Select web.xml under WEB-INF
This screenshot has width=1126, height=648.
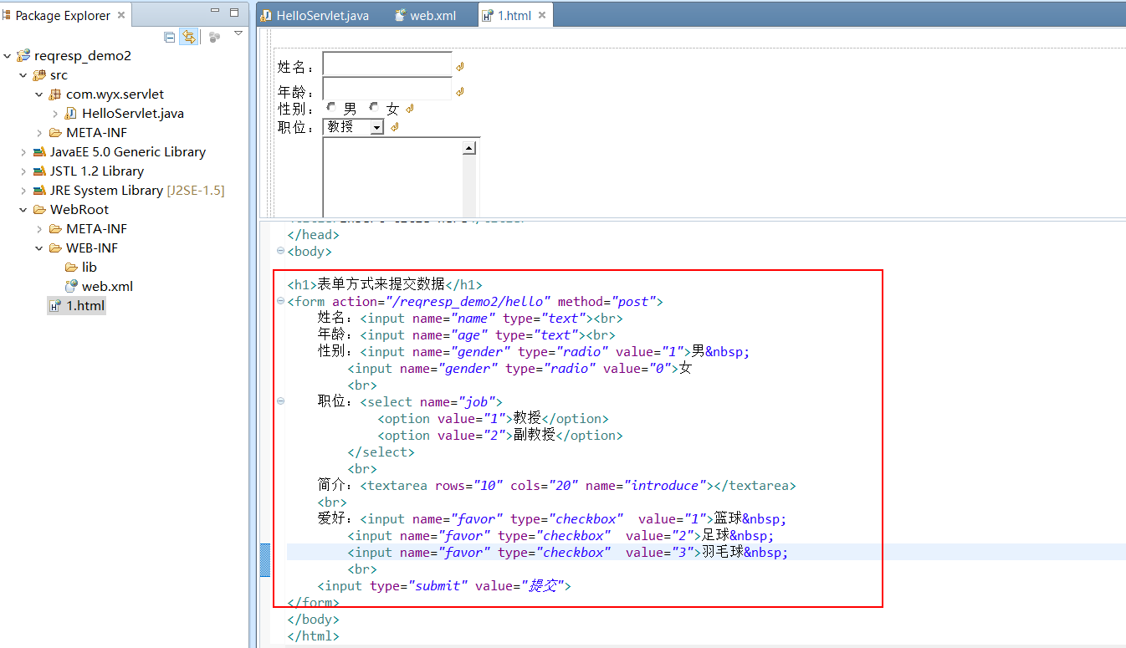pyautogui.click(x=107, y=287)
